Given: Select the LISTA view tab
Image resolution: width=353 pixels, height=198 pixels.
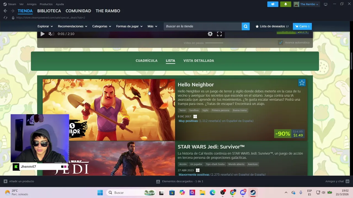Looking at the screenshot, I should [x=170, y=61].
